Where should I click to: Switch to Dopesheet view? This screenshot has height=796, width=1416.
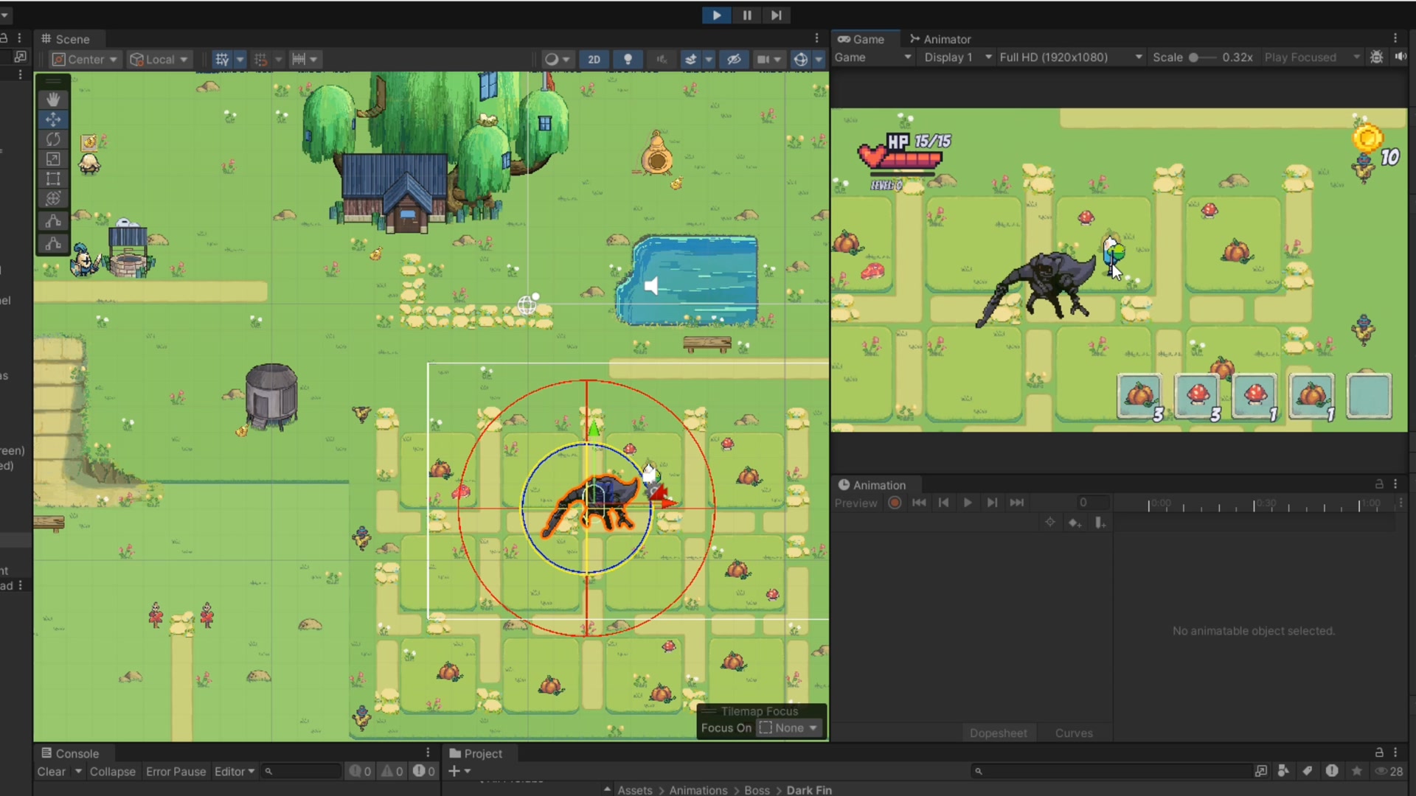[998, 733]
